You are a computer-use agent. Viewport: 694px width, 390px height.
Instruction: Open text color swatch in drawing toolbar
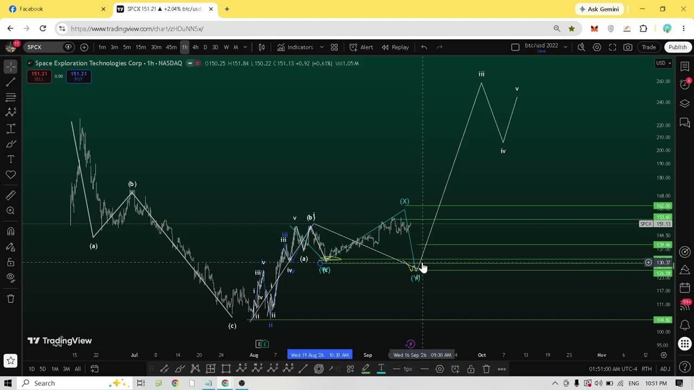tap(381, 369)
